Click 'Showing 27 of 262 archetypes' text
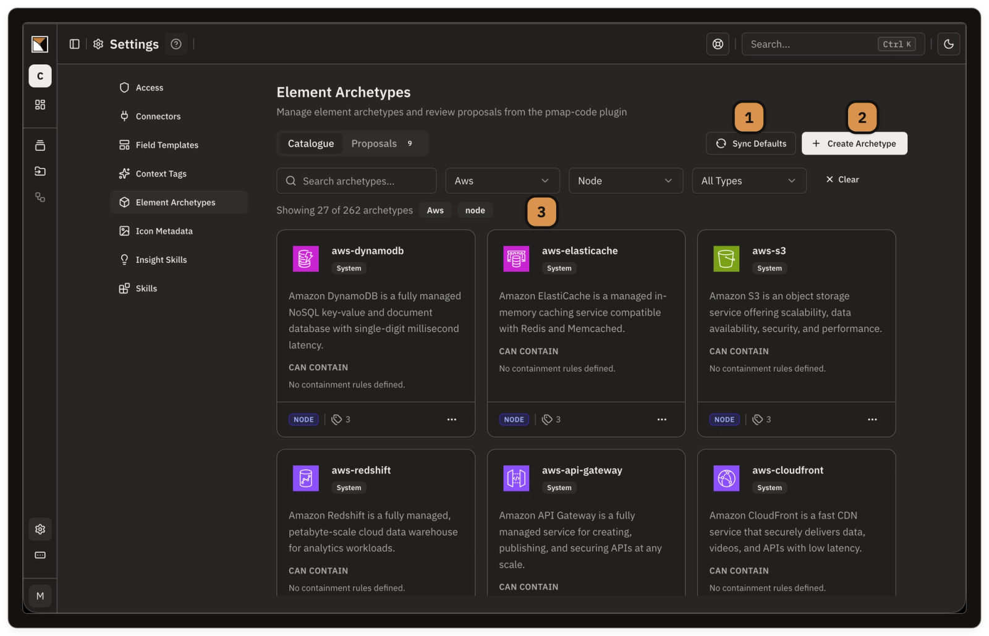This screenshot has width=989, height=636. point(344,210)
